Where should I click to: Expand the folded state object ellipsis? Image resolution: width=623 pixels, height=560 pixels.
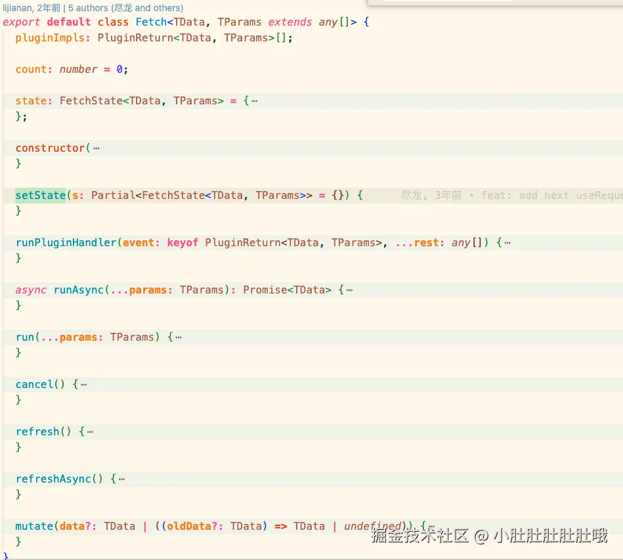coord(254,101)
